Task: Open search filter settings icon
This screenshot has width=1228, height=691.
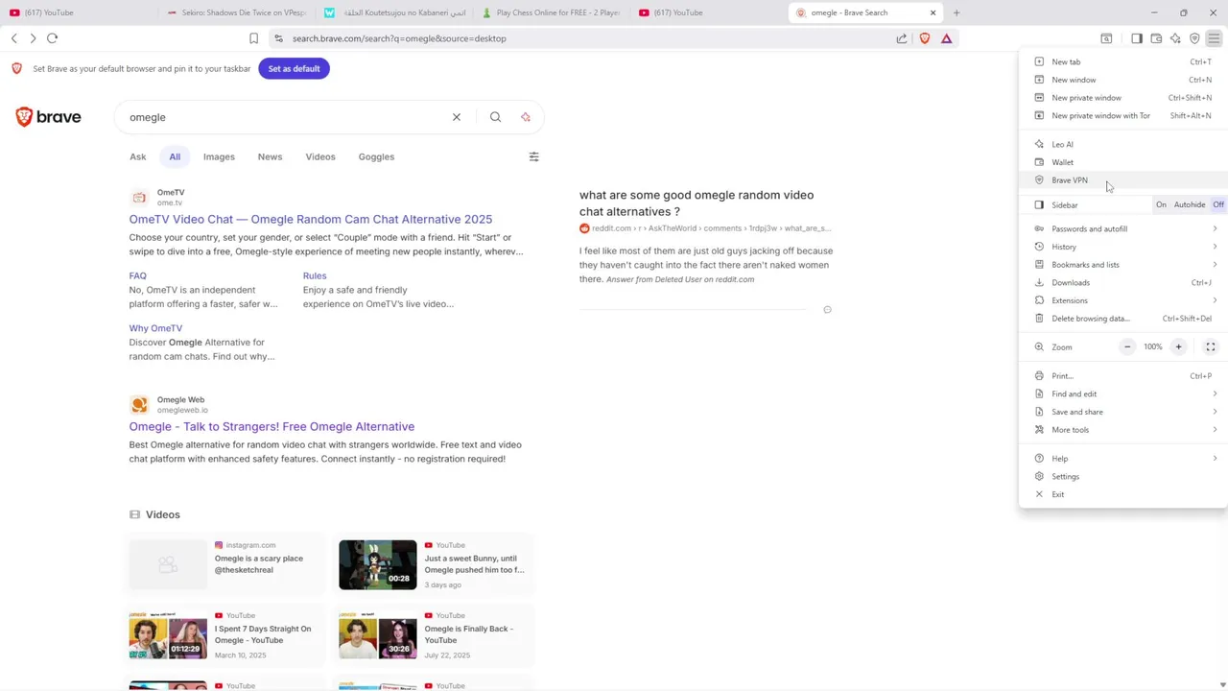Action: click(534, 156)
